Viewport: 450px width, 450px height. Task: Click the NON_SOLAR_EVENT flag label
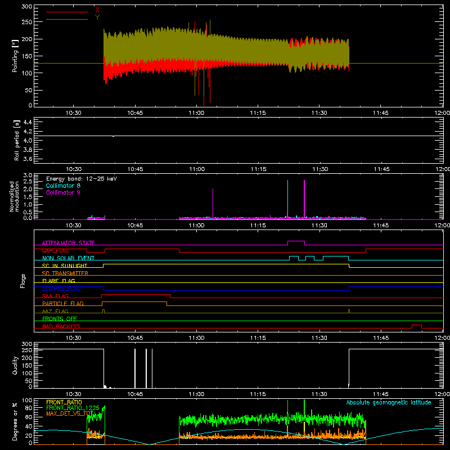coord(68,258)
